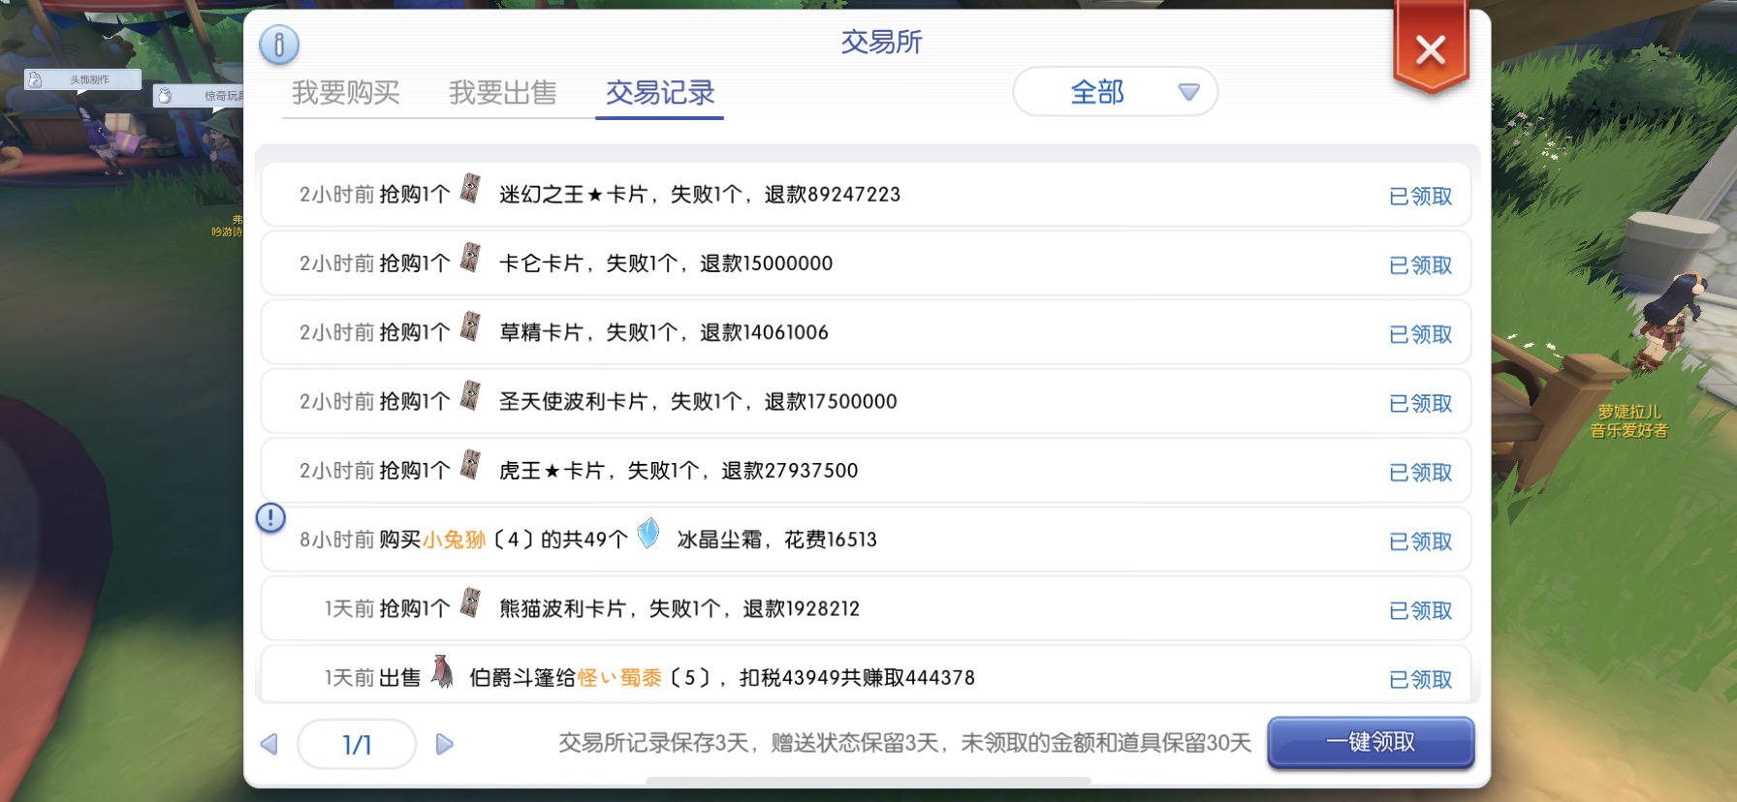
Task: Click the info icon at top left
Action: (x=279, y=45)
